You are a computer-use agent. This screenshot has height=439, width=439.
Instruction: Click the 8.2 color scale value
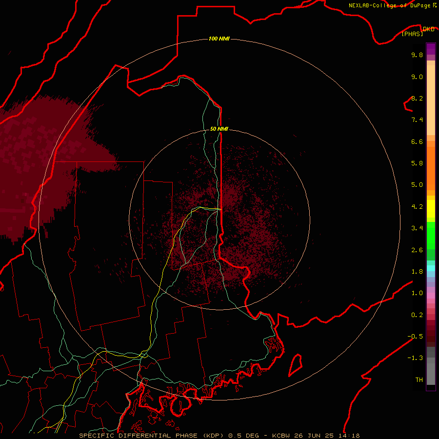click(x=417, y=98)
